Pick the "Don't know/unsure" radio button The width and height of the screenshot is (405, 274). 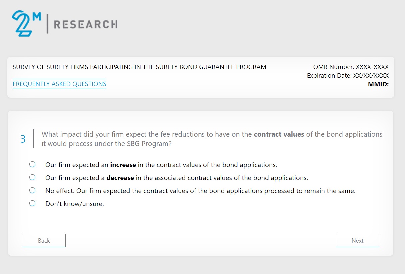(x=32, y=203)
